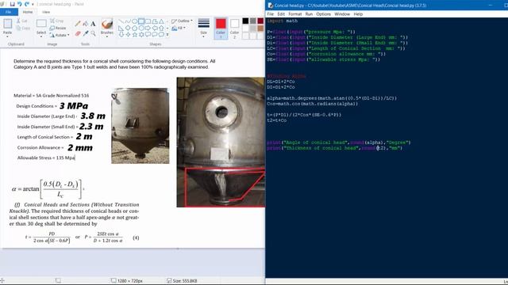Click the Brushes tool icon
This screenshot has height=285, width=508.
coord(107,24)
